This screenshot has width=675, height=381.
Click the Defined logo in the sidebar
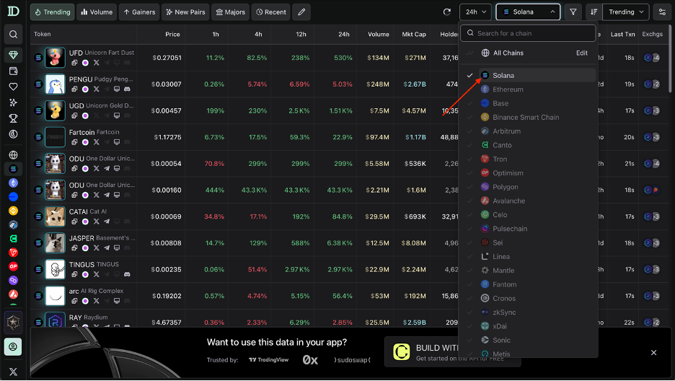pos(14,12)
